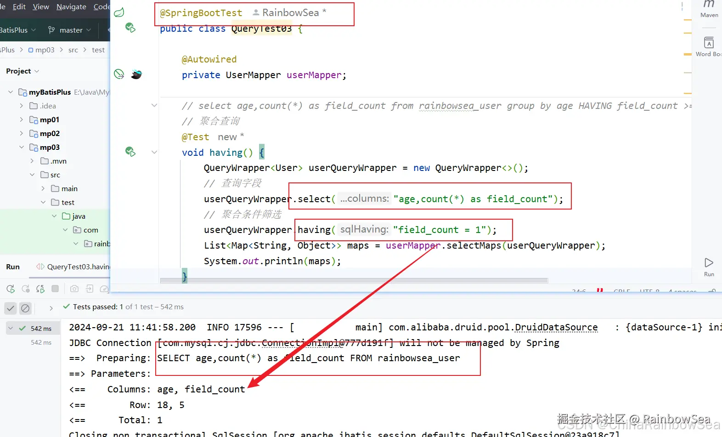This screenshot has height=437, width=722.
Task: Select the java folder in project tree
Action: point(73,216)
